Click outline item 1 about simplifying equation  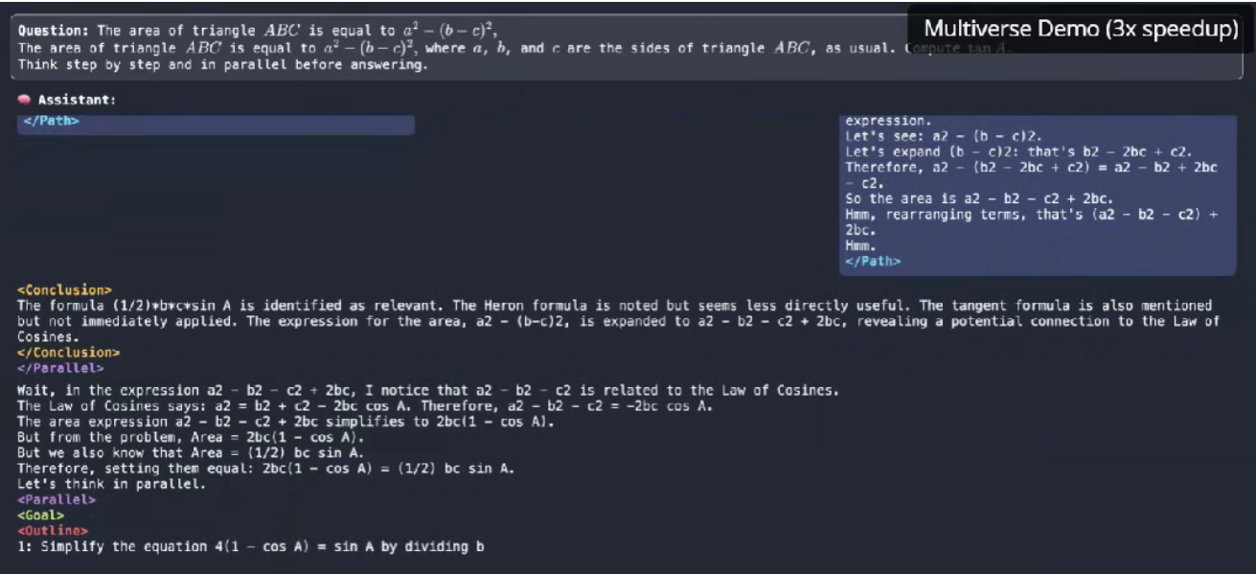point(251,547)
